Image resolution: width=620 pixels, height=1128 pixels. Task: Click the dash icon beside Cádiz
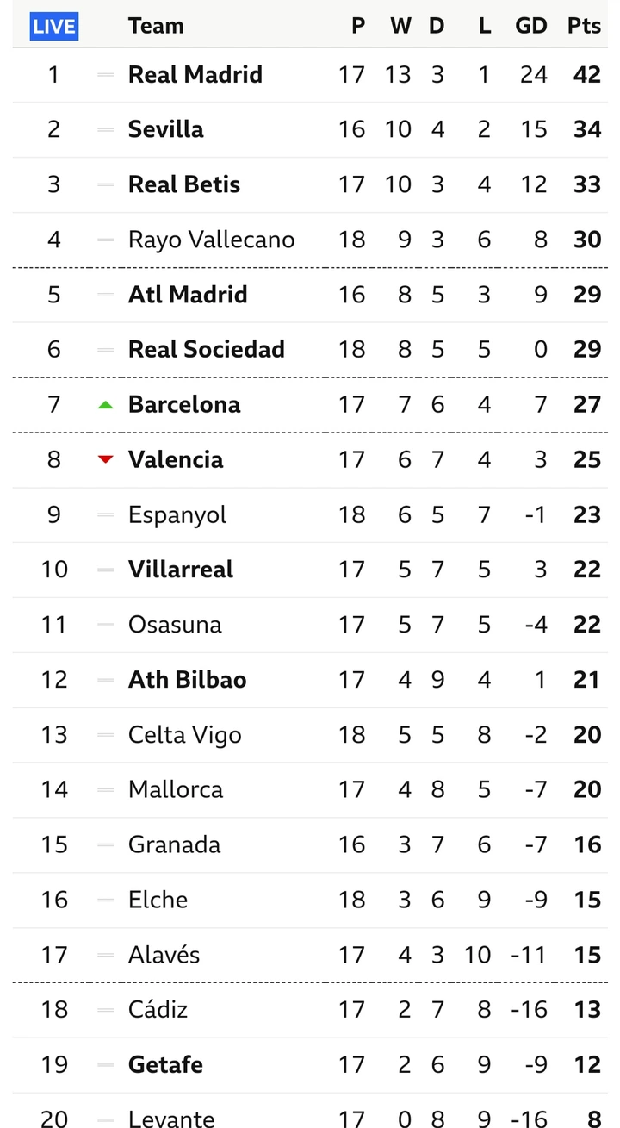[106, 1010]
